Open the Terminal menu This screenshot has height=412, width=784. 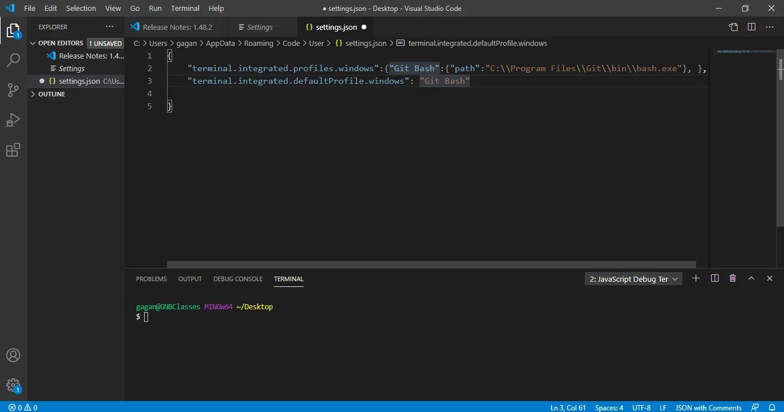(185, 8)
